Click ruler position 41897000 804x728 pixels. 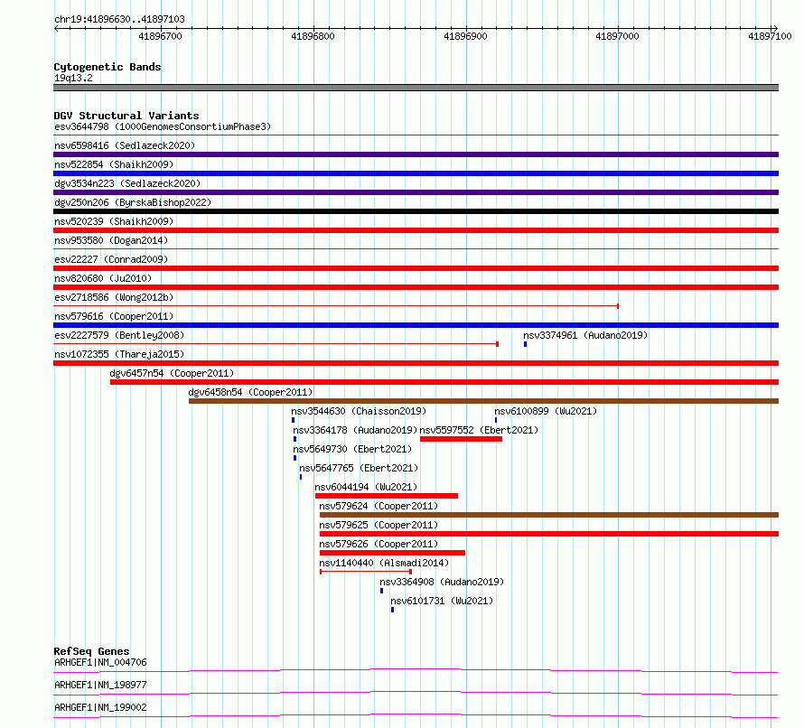point(617,36)
